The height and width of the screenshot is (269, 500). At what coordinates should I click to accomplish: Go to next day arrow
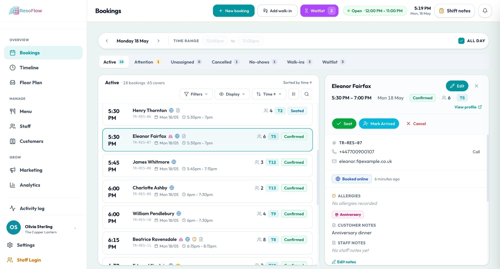[x=158, y=41]
